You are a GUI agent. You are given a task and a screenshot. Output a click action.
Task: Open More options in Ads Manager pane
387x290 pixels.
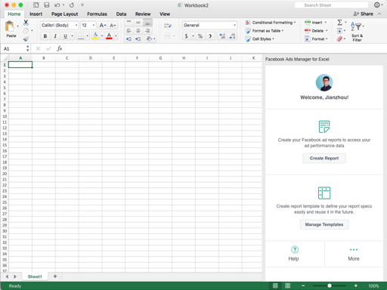pos(354,254)
